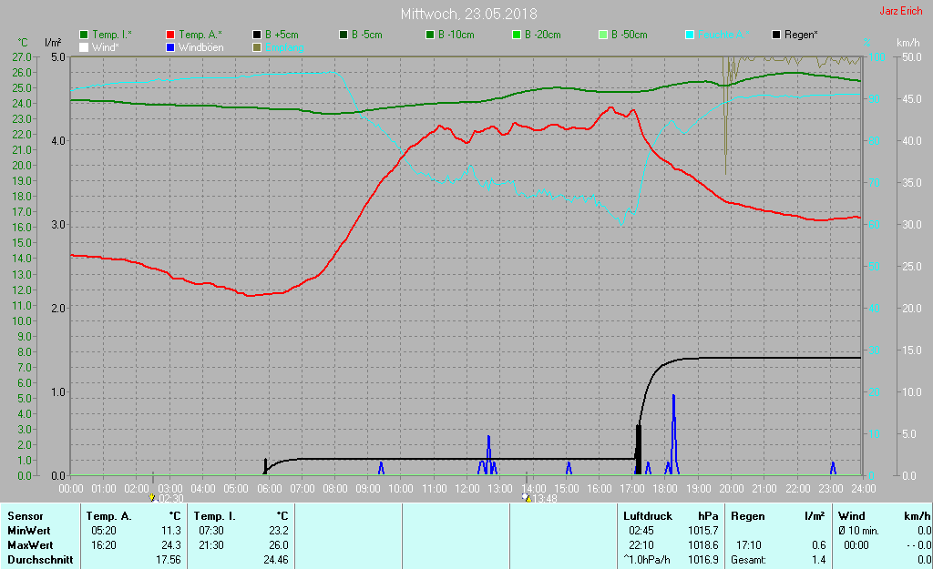The height and width of the screenshot is (569, 933).
Task: Click the white Wind* legend square
Action: click(85, 46)
